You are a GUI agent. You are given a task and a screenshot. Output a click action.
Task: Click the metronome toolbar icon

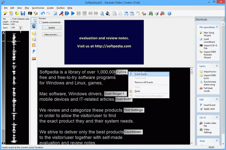tap(108, 14)
